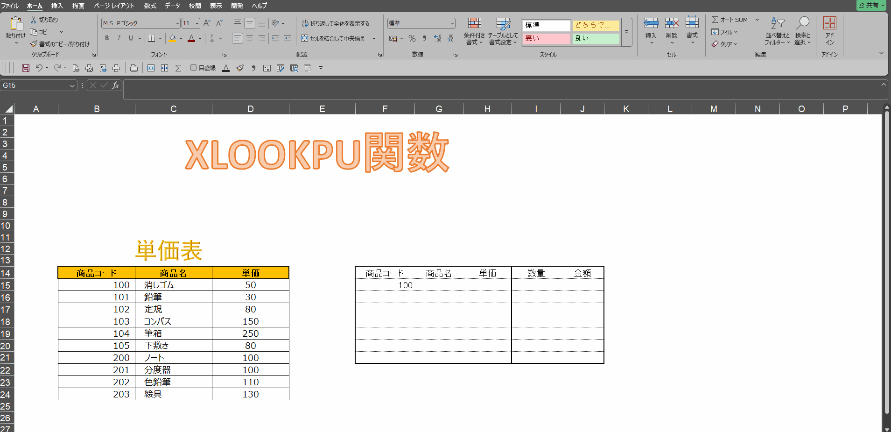Click the align left icon

tap(238, 38)
